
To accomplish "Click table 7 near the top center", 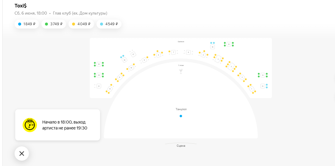I will [x=173, y=52].
